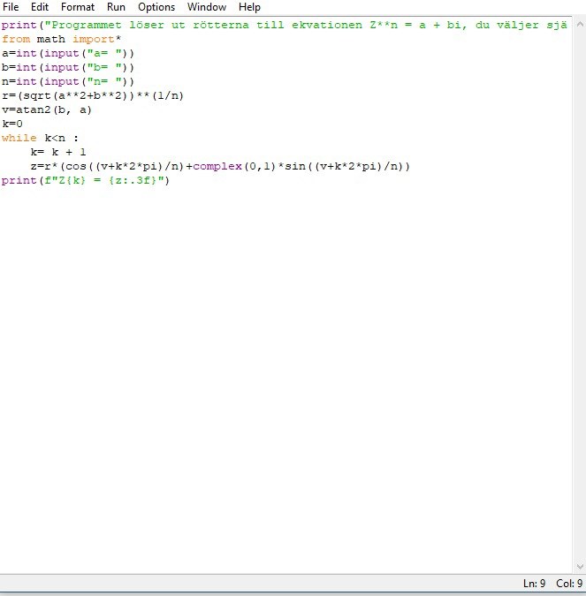Place cursor on the k=0 line
Image resolution: width=586 pixels, height=596 pixels.
[12, 124]
